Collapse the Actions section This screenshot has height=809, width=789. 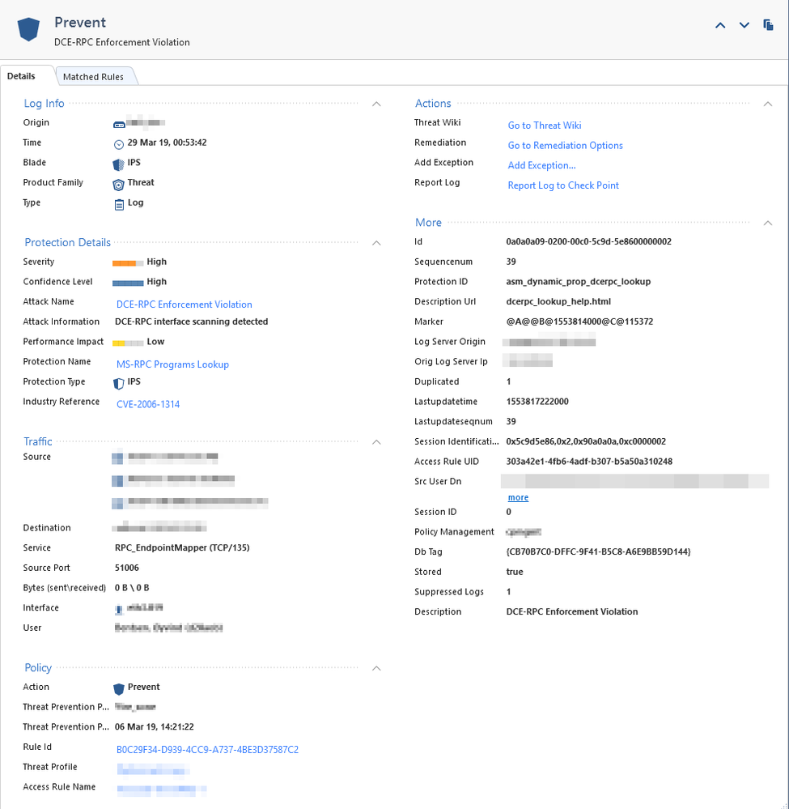[767, 104]
